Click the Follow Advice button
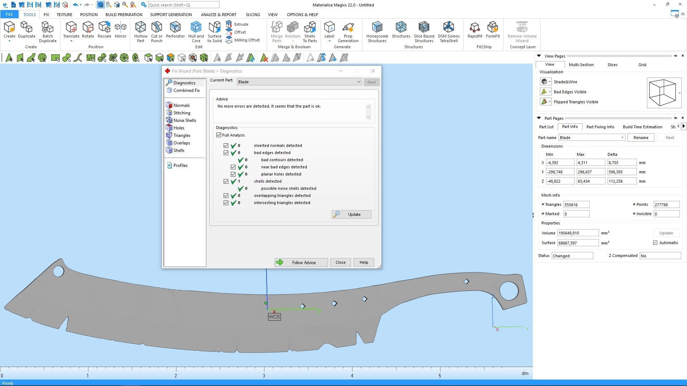 [x=301, y=262]
